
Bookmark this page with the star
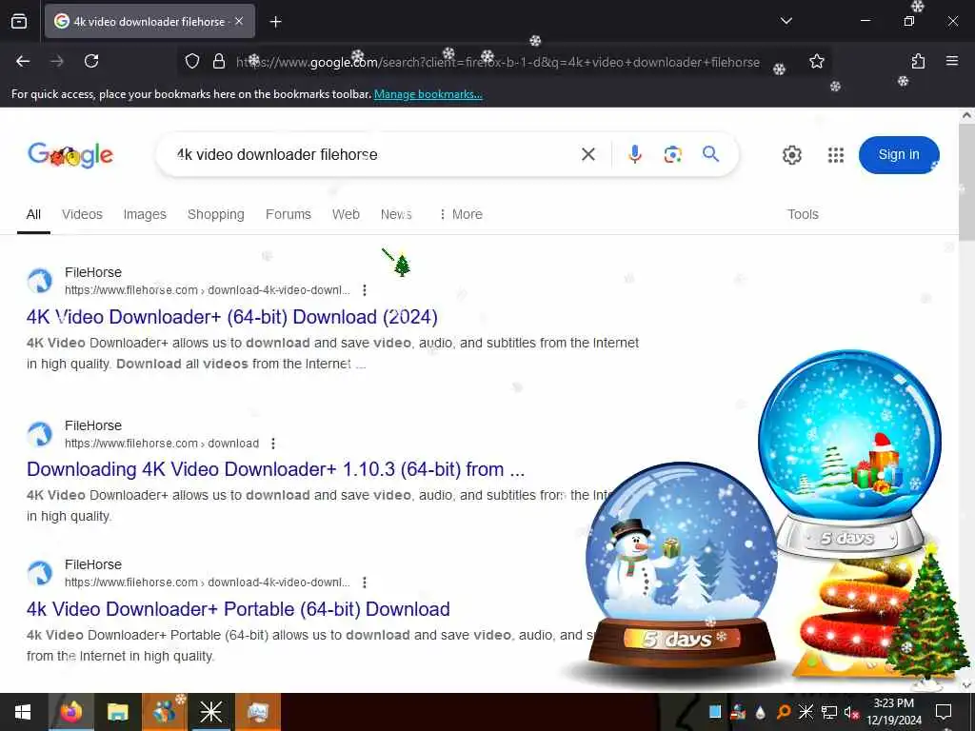(816, 61)
